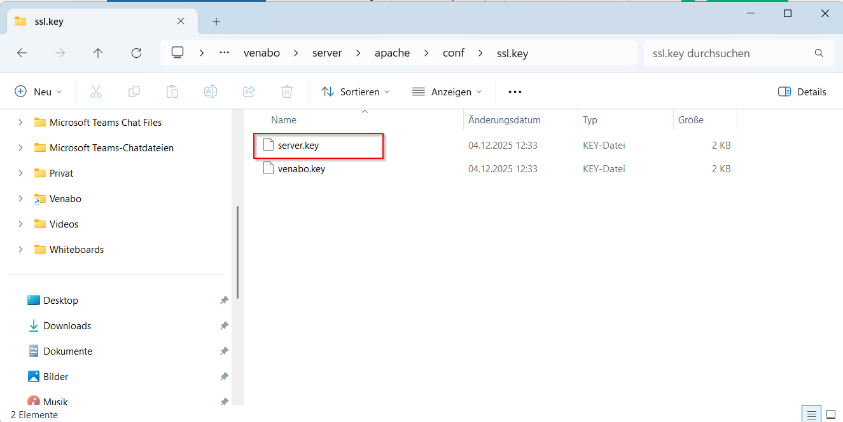Navigate up one folder level
The image size is (843, 422).
click(98, 53)
